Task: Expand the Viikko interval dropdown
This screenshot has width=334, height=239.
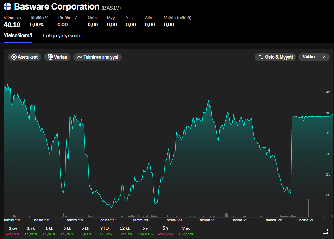Action: (314, 57)
